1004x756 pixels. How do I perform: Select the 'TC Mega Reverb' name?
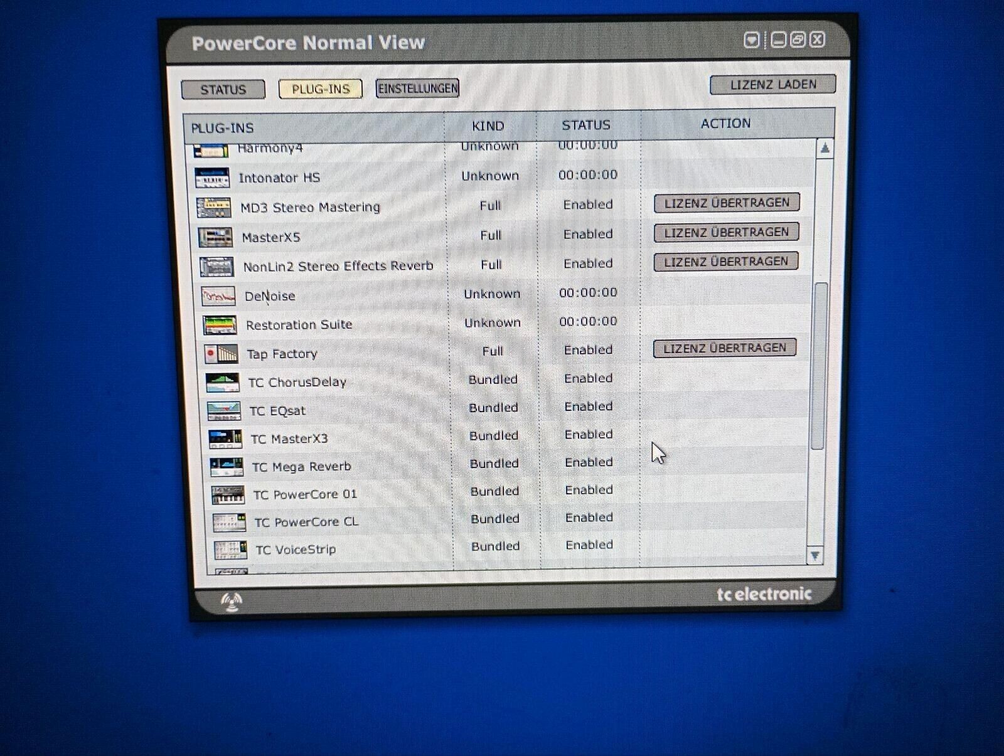pos(301,467)
